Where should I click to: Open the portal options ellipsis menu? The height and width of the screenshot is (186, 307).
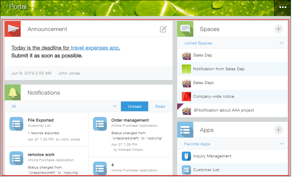283,7
